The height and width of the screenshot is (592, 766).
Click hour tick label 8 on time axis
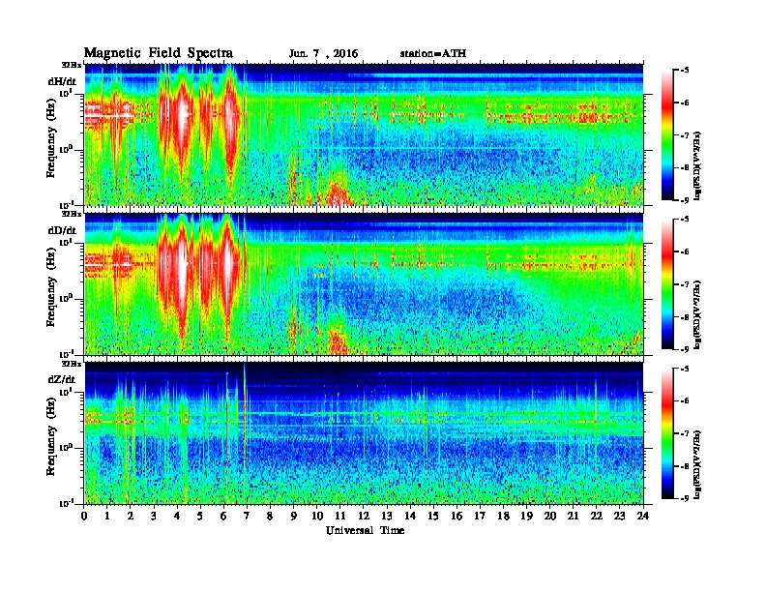pos(270,516)
